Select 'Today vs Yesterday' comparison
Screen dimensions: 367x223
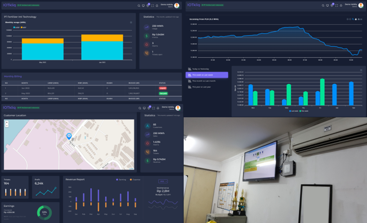(x=200, y=69)
